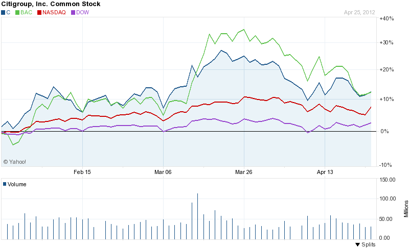409x249 pixels.
Task: Click the Apr 13 date marker
Action: [325, 172]
